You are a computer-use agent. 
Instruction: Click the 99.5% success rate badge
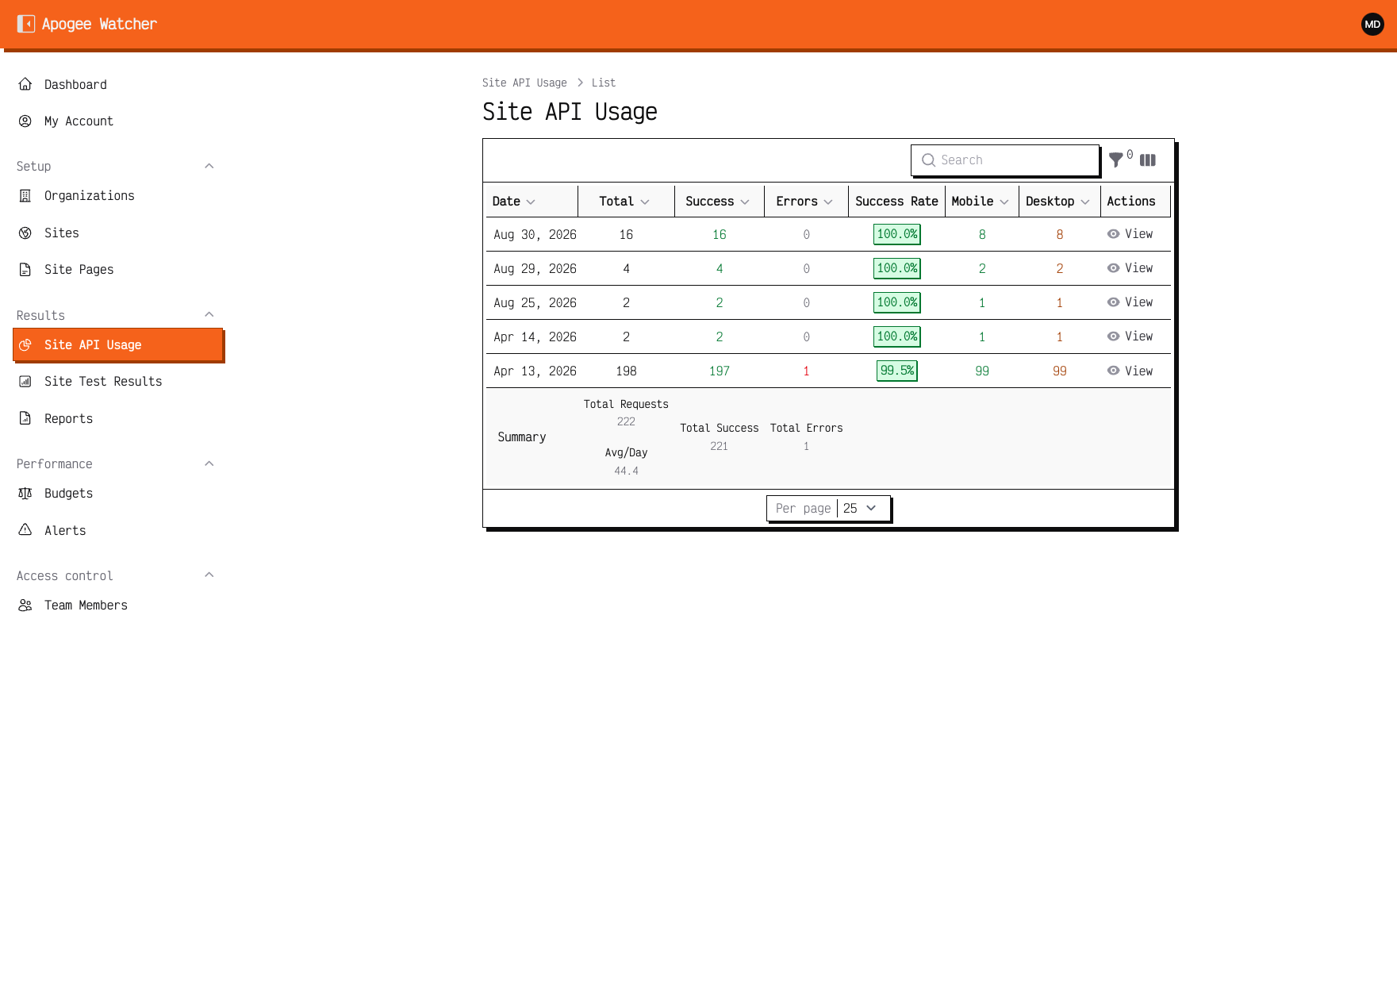pos(897,371)
